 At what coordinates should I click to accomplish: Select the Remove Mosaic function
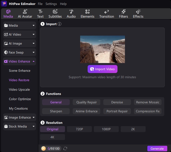tap(148, 102)
